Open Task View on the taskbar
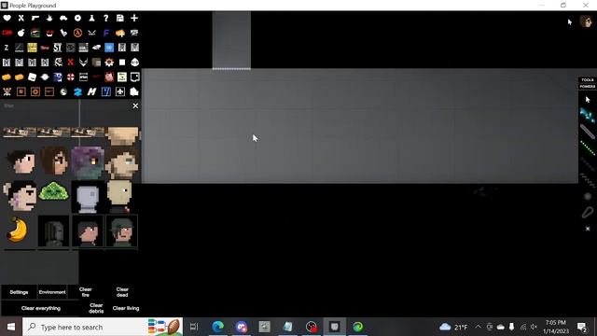The image size is (597, 336). [x=194, y=327]
